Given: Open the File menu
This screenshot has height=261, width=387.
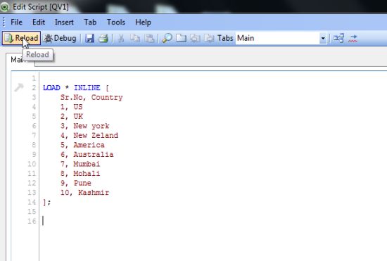Looking at the screenshot, I should pyautogui.click(x=16, y=23).
